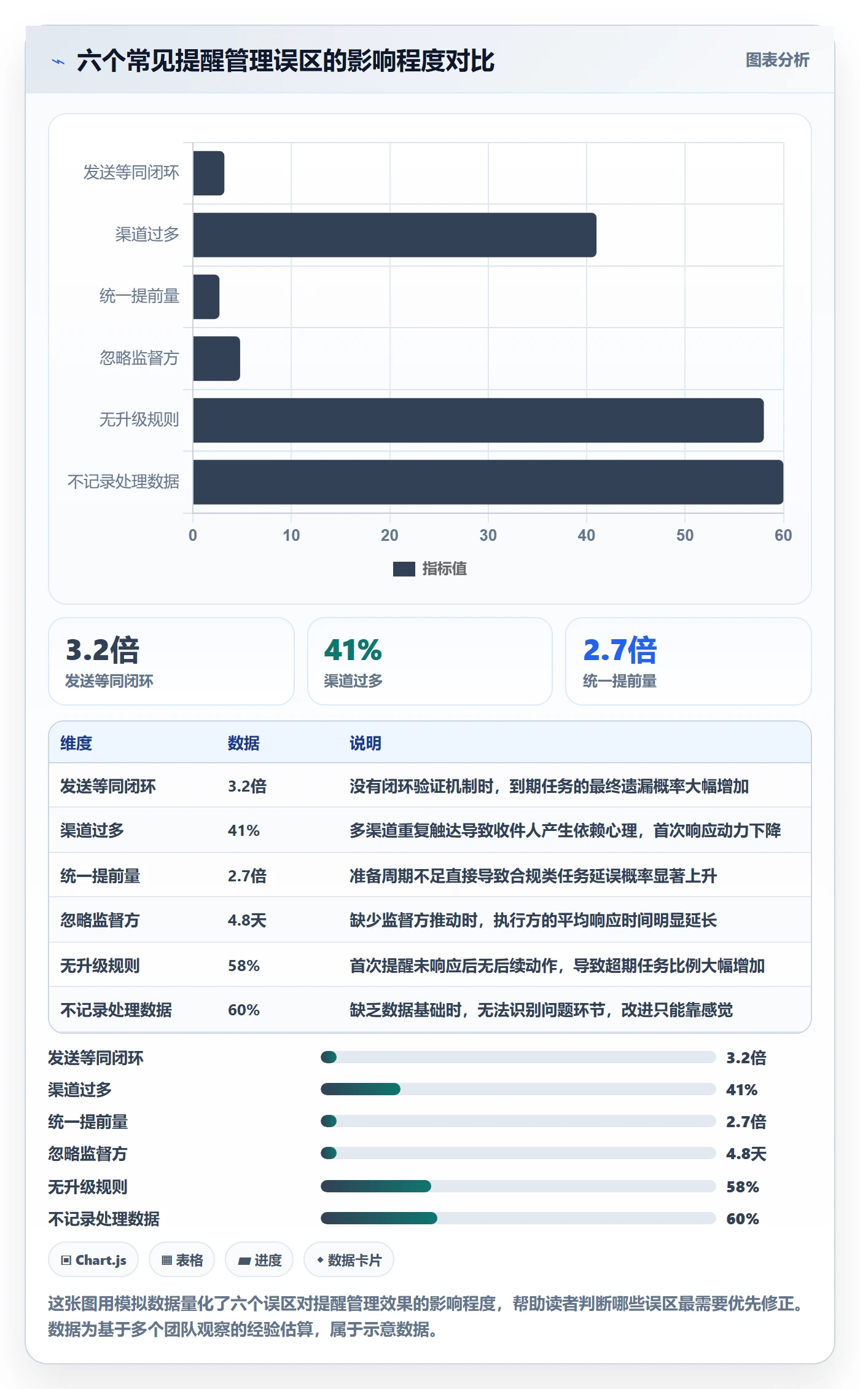Click the 渠道过多 y-axis label in chart
The height and width of the screenshot is (1389, 860).
(147, 234)
